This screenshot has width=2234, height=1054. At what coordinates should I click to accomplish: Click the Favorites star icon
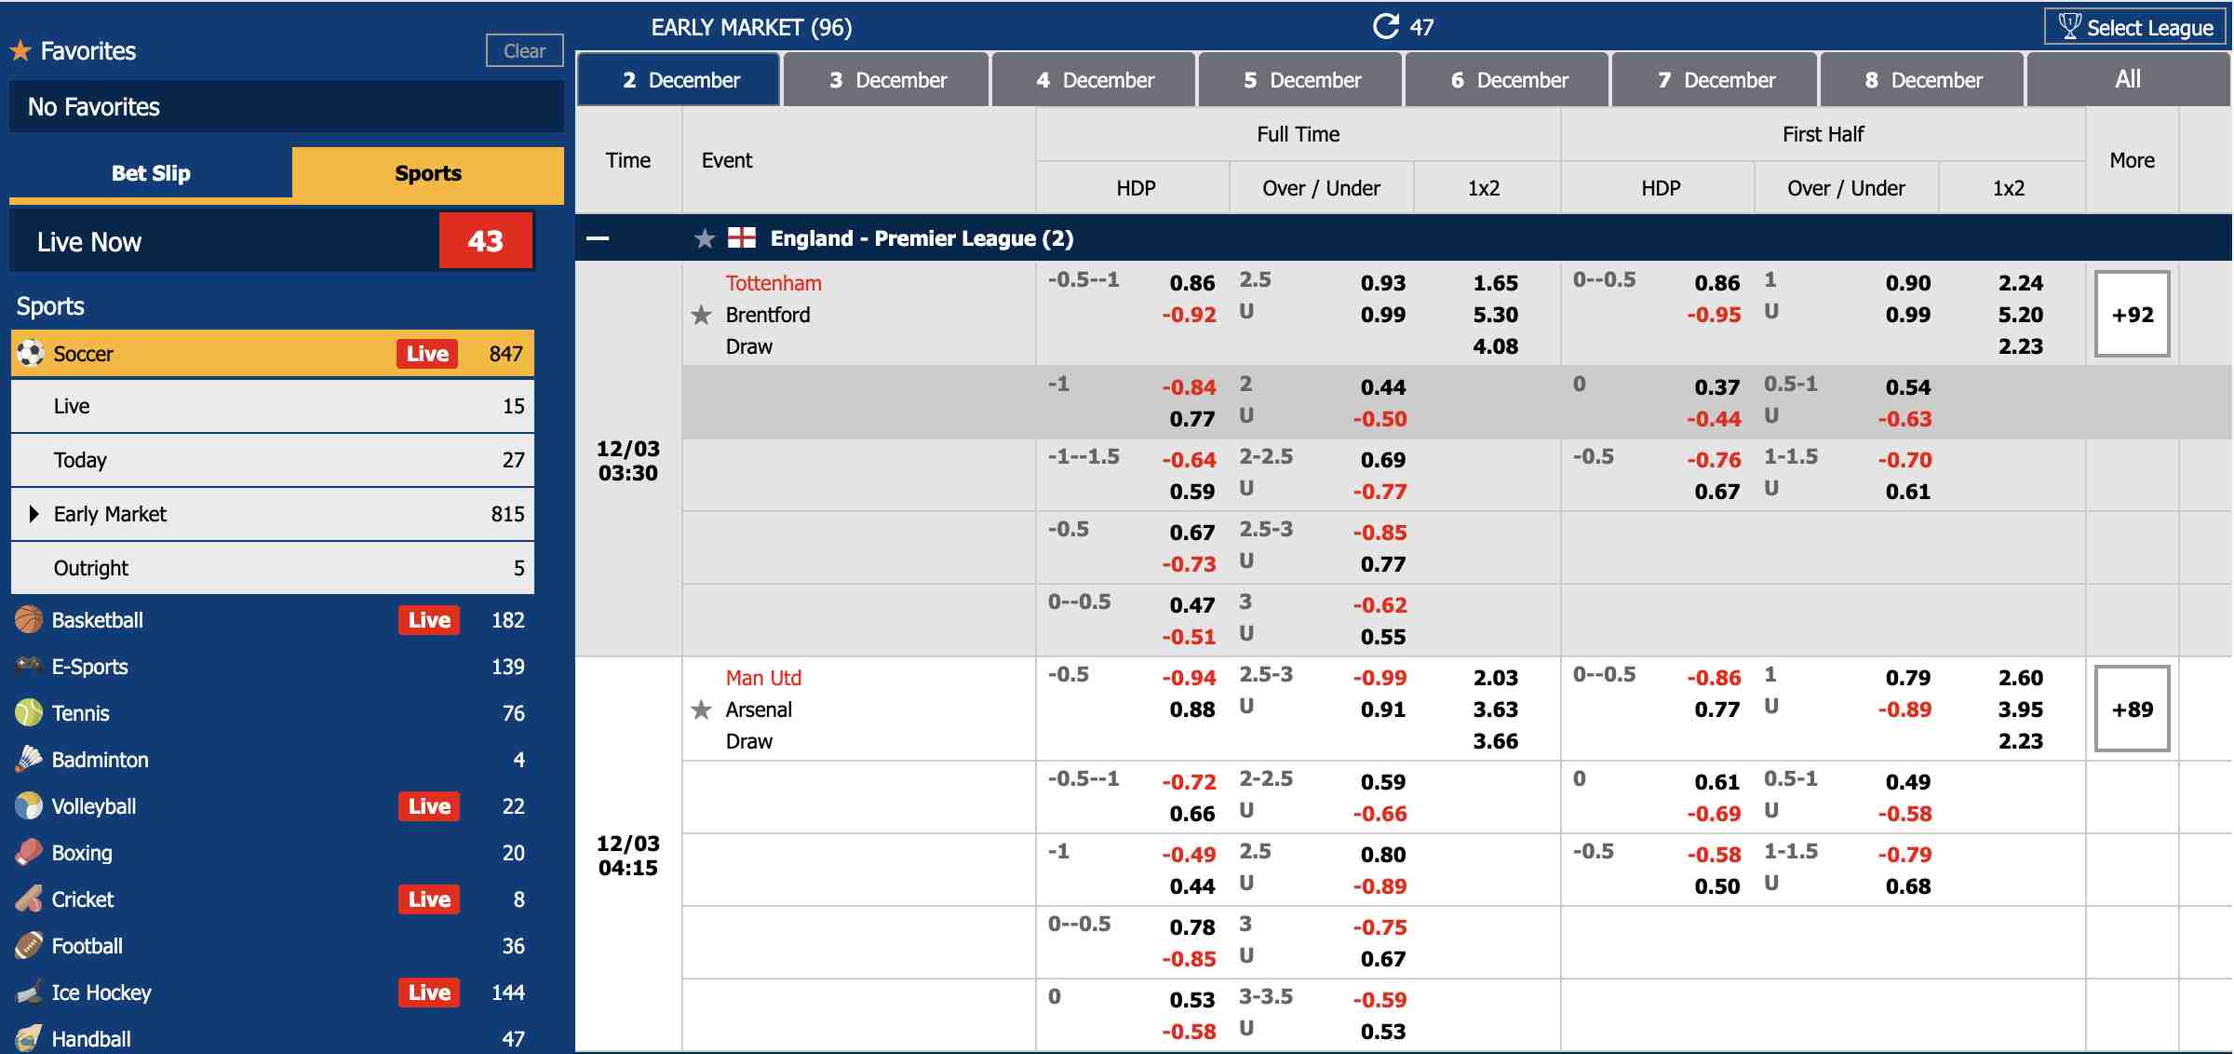20,50
